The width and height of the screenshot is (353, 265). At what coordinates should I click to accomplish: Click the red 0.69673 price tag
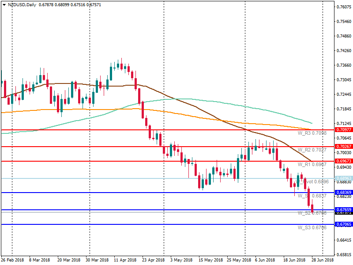pyautogui.click(x=343, y=161)
